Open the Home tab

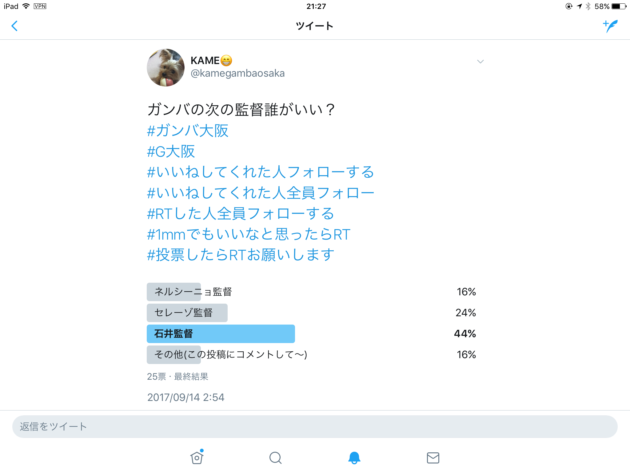(x=197, y=457)
